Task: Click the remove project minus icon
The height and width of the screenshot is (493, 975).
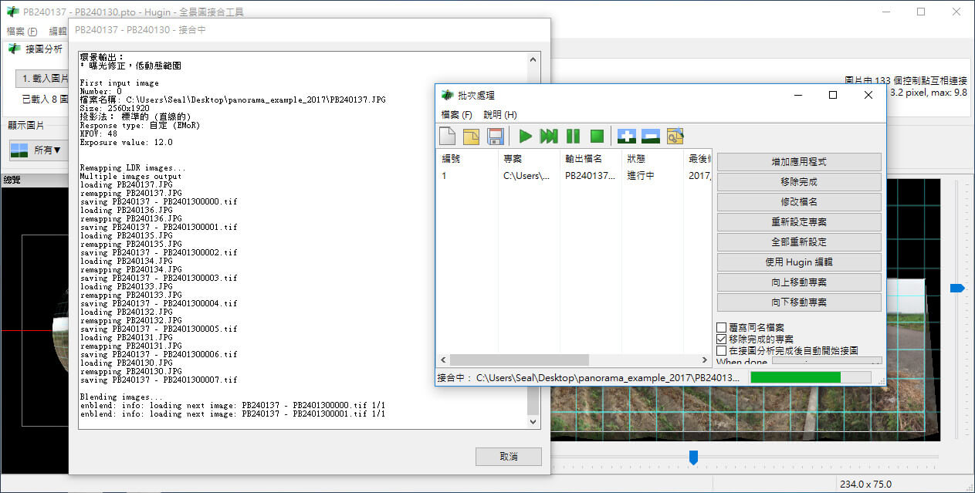Action: (651, 137)
